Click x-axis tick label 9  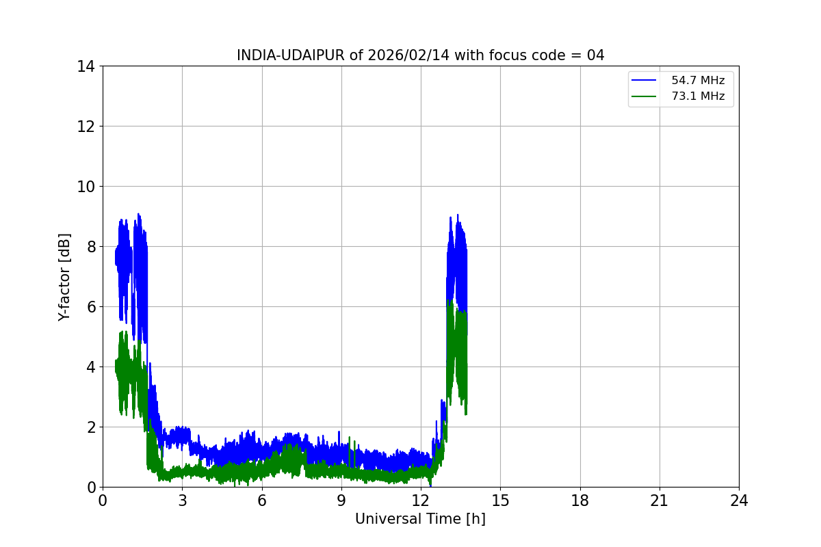point(341,501)
